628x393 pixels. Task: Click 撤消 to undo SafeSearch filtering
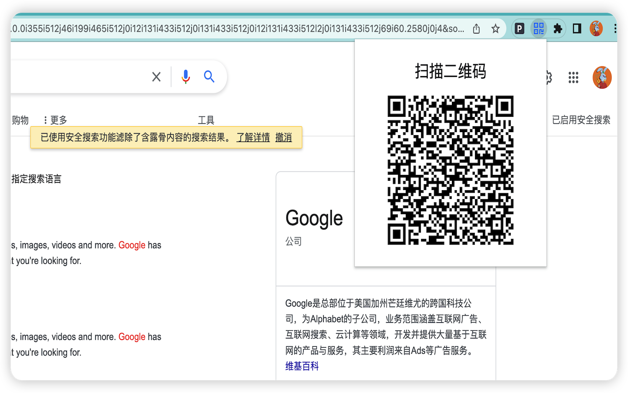tap(284, 138)
